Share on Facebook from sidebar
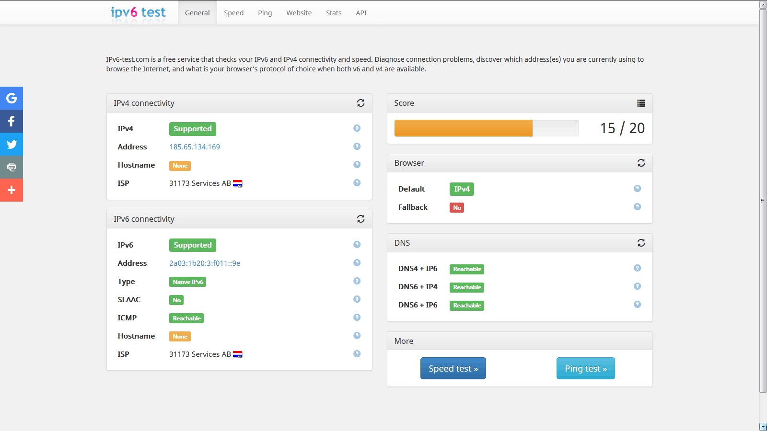The image size is (767, 431). click(x=12, y=121)
